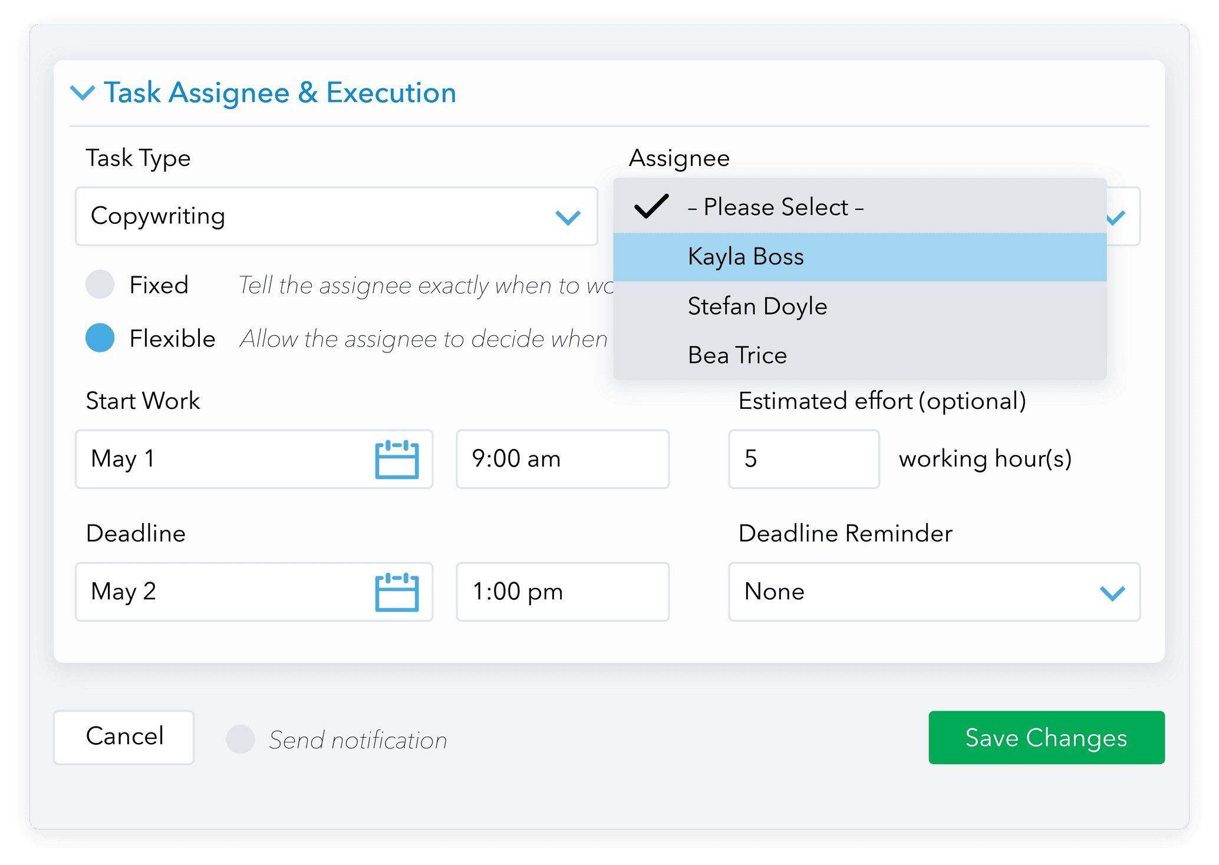Screen dimensions: 1219x865
Task: Open the Task Type dropdown
Action: pyautogui.click(x=336, y=216)
